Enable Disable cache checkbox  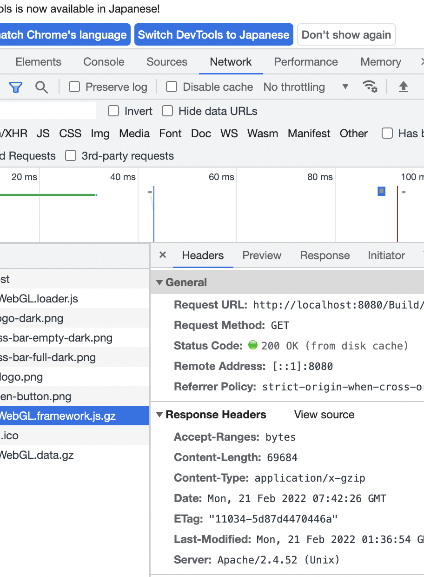(172, 87)
